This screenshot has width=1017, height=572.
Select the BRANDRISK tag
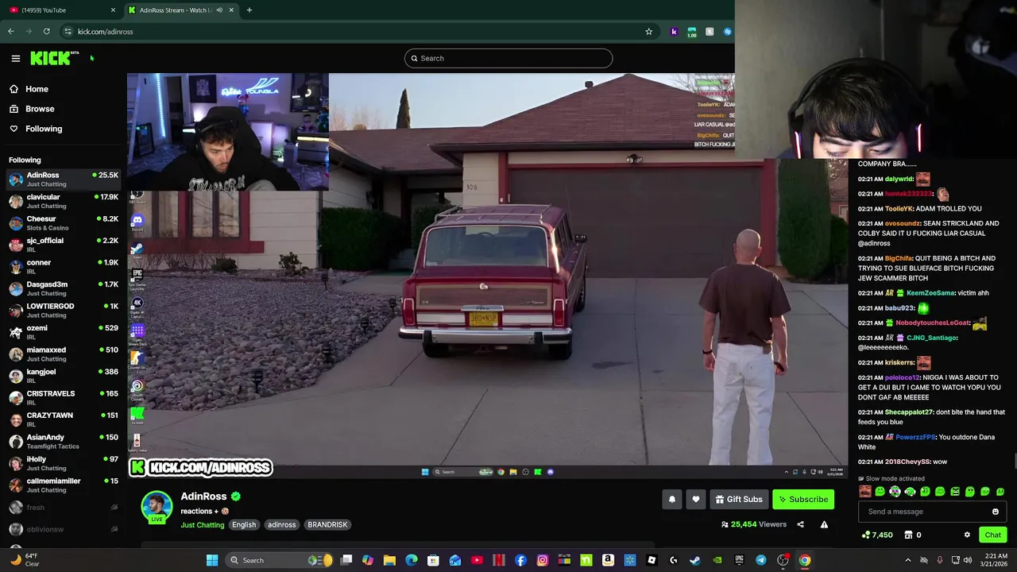pos(327,524)
